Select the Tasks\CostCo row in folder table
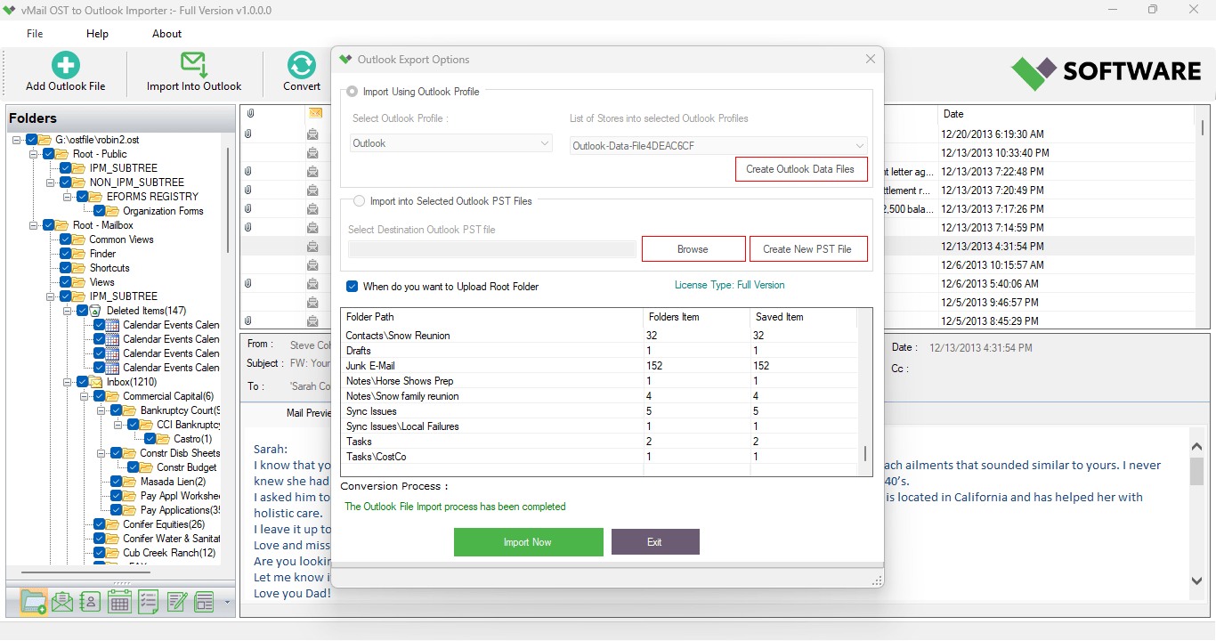Viewport: 1216px width, 641px height. pyautogui.click(x=599, y=457)
